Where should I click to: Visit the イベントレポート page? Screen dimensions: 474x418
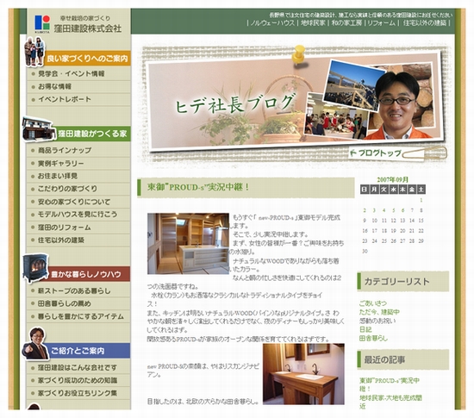(65, 99)
